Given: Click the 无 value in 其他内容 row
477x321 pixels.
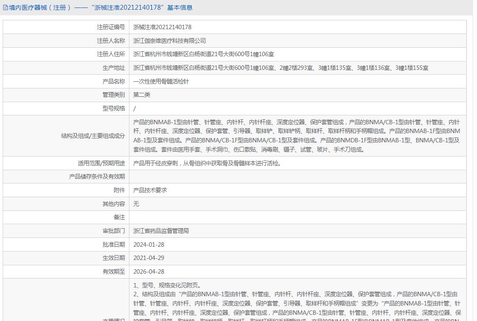Looking at the screenshot, I should [136, 204].
